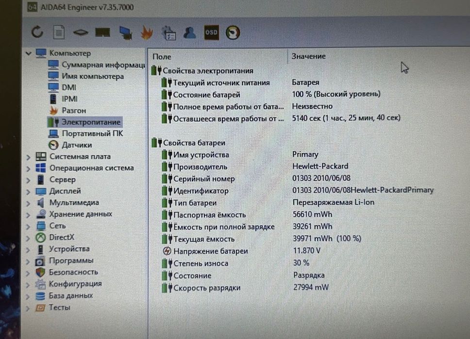Screen dimensions: 470x339
Task: Expand the Системная плата node
Action: pos(28,157)
